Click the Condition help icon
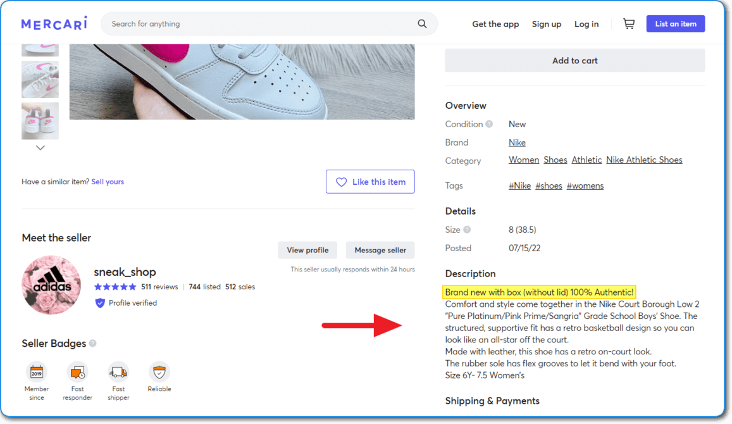Screen dimensions: 732x424 489,124
